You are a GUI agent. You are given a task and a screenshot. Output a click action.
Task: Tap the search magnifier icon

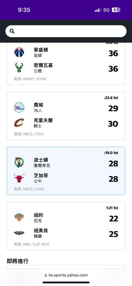(x=12, y=31)
